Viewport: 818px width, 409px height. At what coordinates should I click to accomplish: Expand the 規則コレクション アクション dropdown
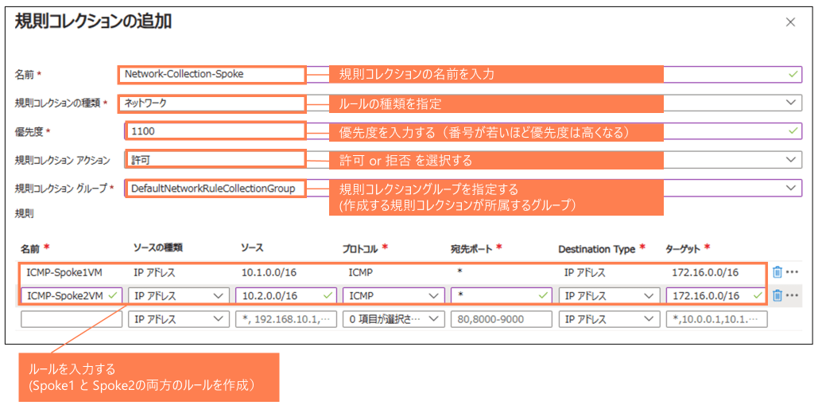463,160
